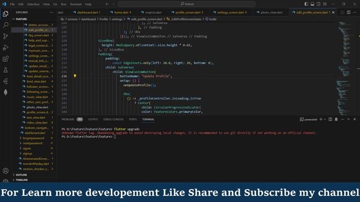
Task: Open the Flutter sidebar icon
Action: (x=6, y=81)
